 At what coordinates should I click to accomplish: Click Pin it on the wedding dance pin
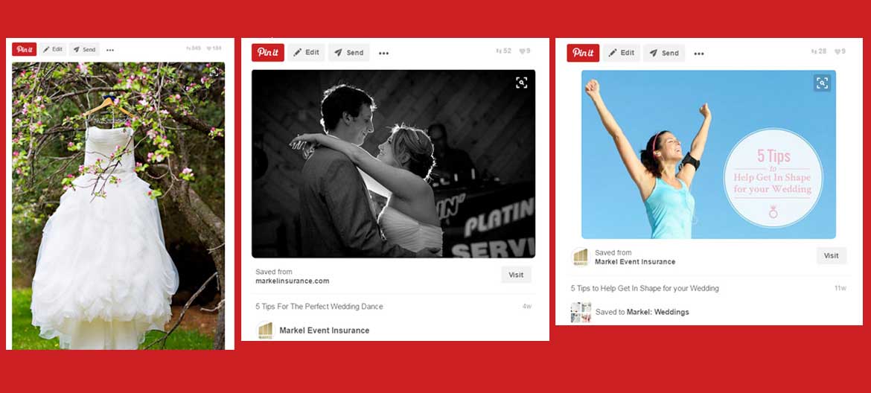(267, 53)
